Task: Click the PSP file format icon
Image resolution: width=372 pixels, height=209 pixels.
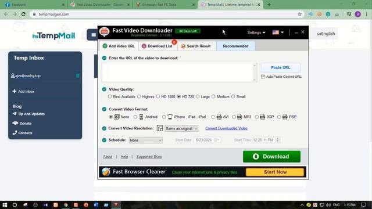Action: pos(285,117)
